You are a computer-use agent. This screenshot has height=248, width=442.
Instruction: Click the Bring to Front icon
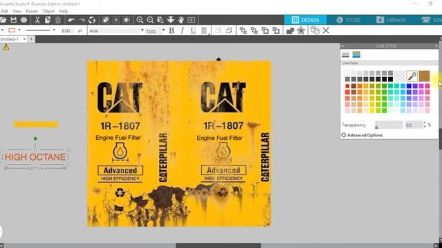[243, 30]
